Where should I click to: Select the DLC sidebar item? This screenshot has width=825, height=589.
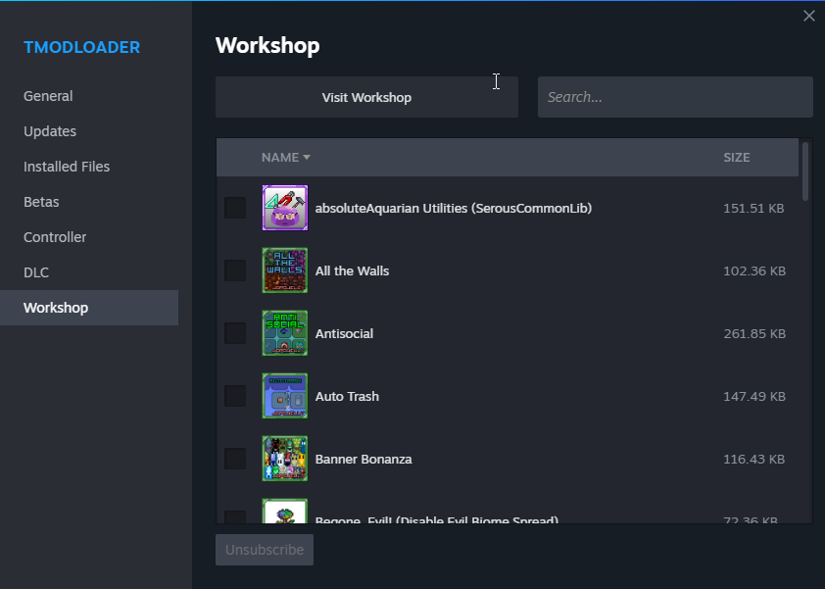(x=36, y=272)
